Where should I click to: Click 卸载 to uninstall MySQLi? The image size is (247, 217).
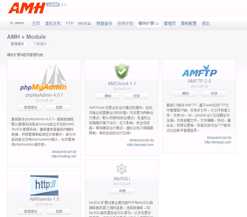coord(122,191)
